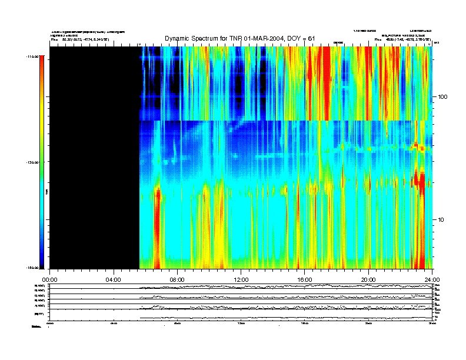This screenshot has width=466, height=360.
Task: Select the 20:00 time axis label
Action: click(368, 280)
